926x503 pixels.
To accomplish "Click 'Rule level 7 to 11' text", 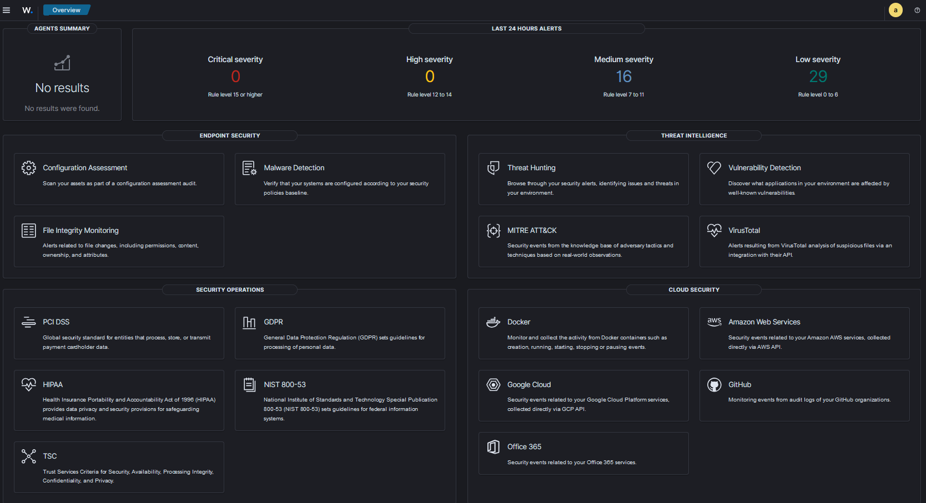I will (624, 95).
